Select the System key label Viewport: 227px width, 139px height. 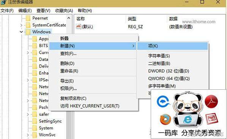click(x=46, y=128)
